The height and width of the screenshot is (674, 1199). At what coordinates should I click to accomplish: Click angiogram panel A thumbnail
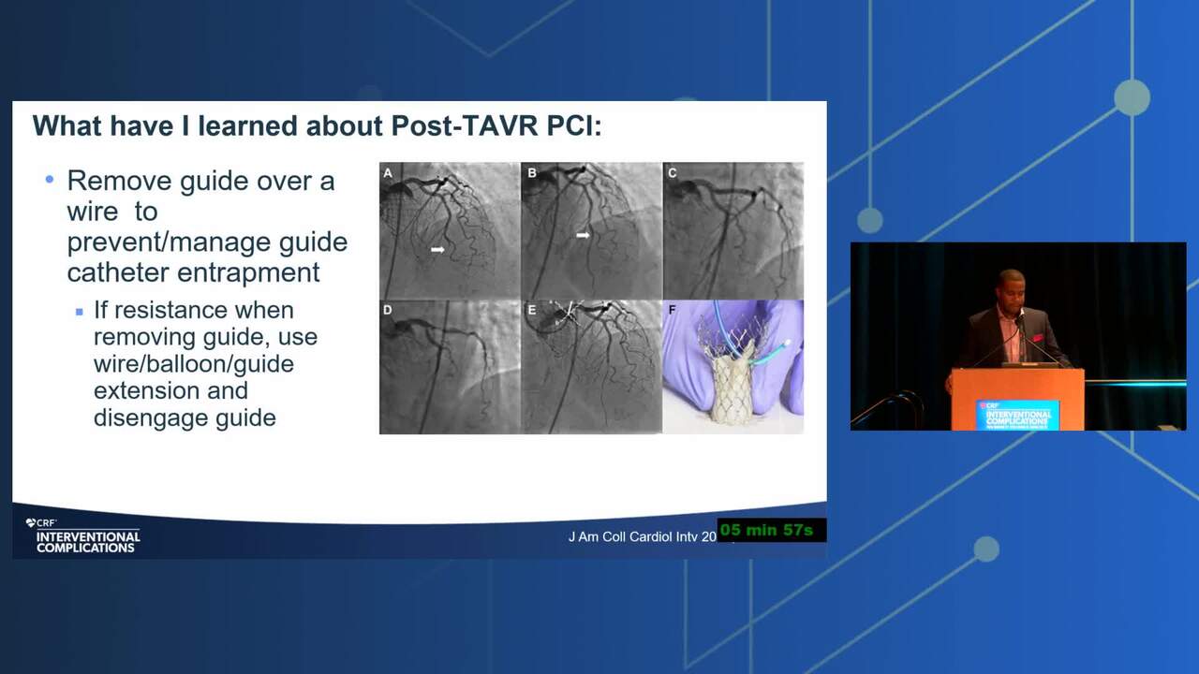(x=450, y=230)
